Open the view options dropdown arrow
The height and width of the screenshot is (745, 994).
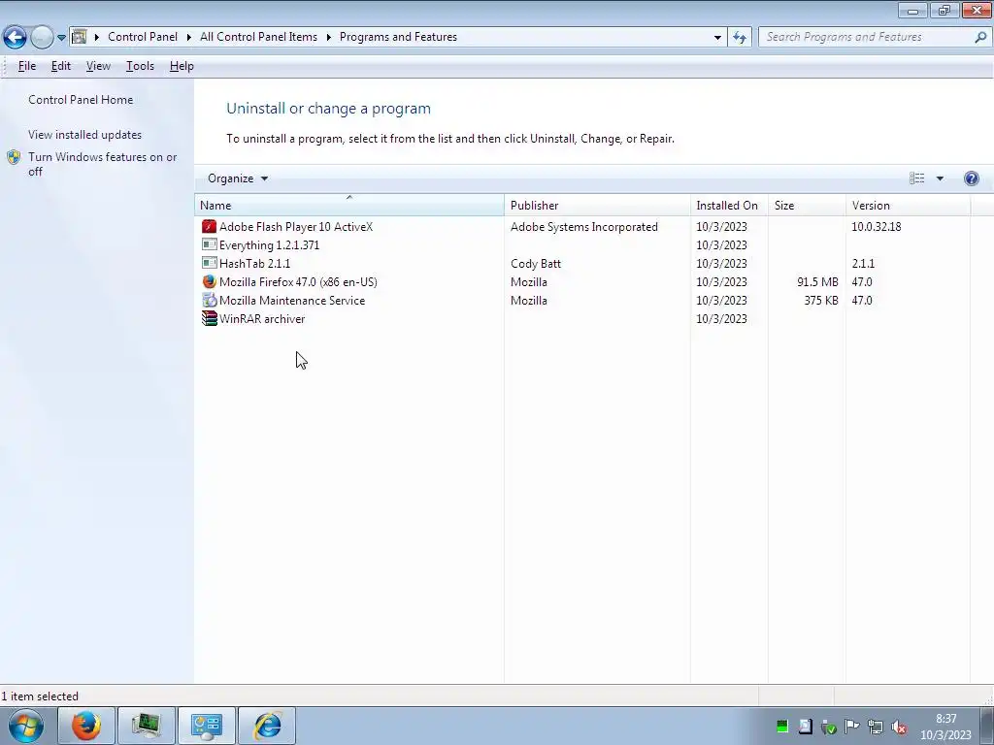pyautogui.click(x=940, y=178)
